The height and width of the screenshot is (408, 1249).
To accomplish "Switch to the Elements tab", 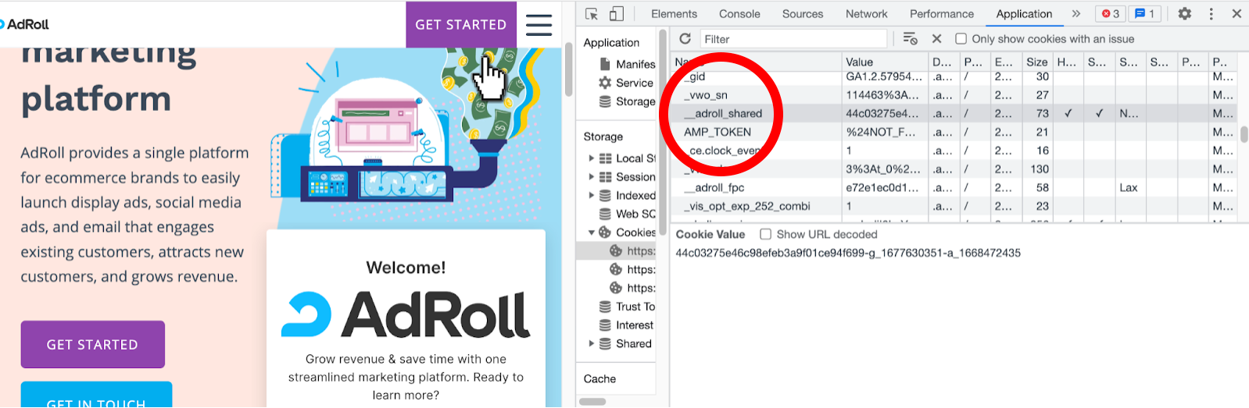I will click(x=674, y=14).
